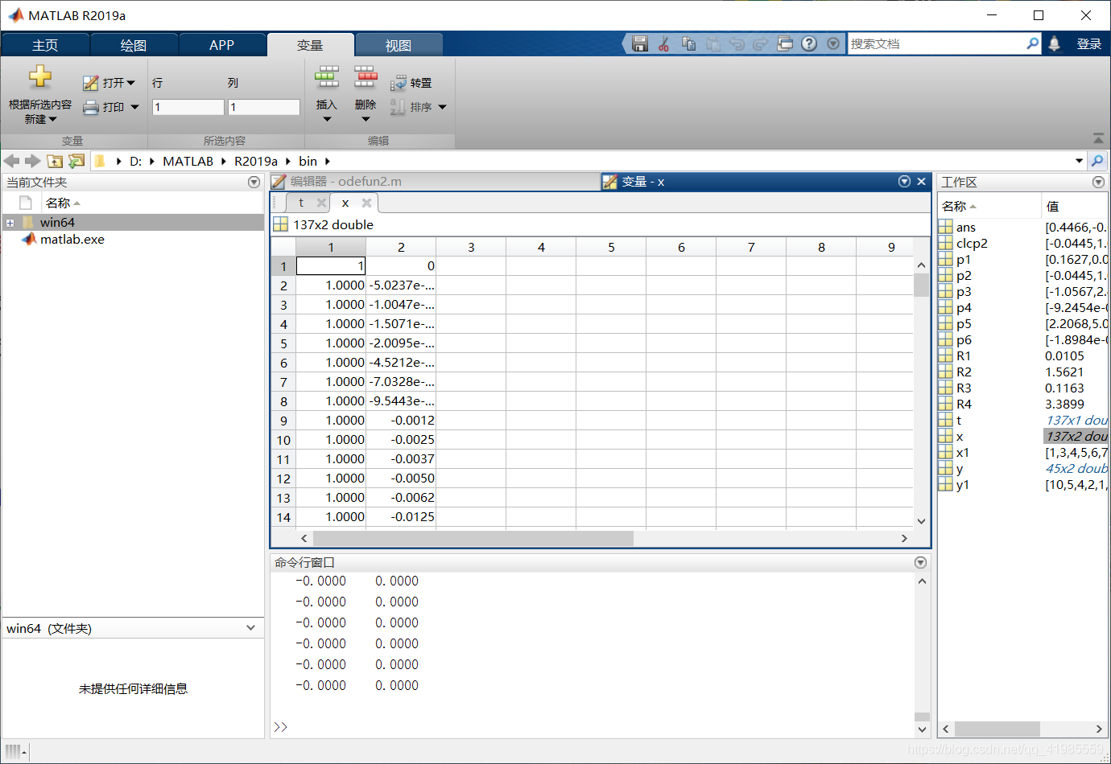The height and width of the screenshot is (764, 1111).
Task: Click the variable table horizontal scrollbar
Action: coord(473,538)
